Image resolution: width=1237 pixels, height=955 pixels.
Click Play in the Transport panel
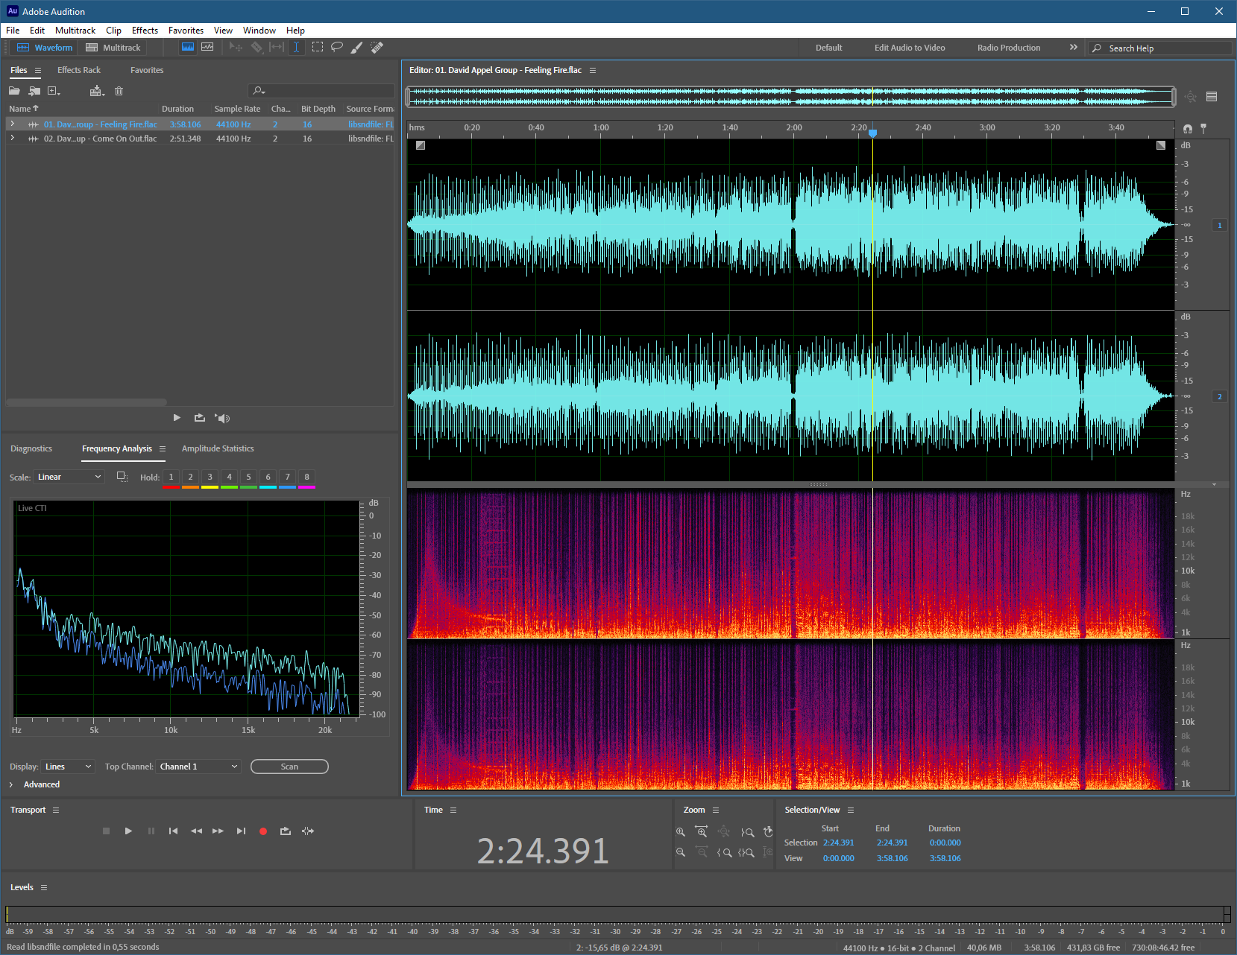point(128,831)
